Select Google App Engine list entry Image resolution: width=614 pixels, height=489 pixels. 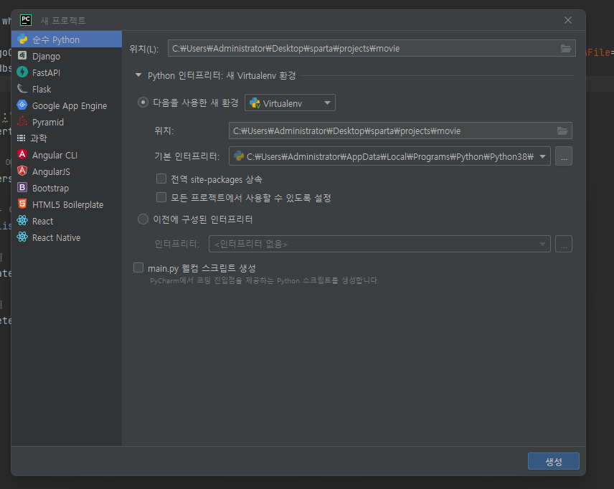(67, 105)
